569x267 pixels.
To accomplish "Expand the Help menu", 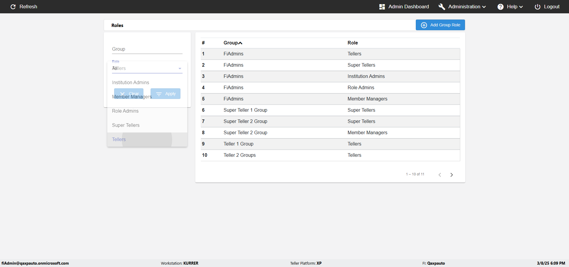I will pos(510,7).
